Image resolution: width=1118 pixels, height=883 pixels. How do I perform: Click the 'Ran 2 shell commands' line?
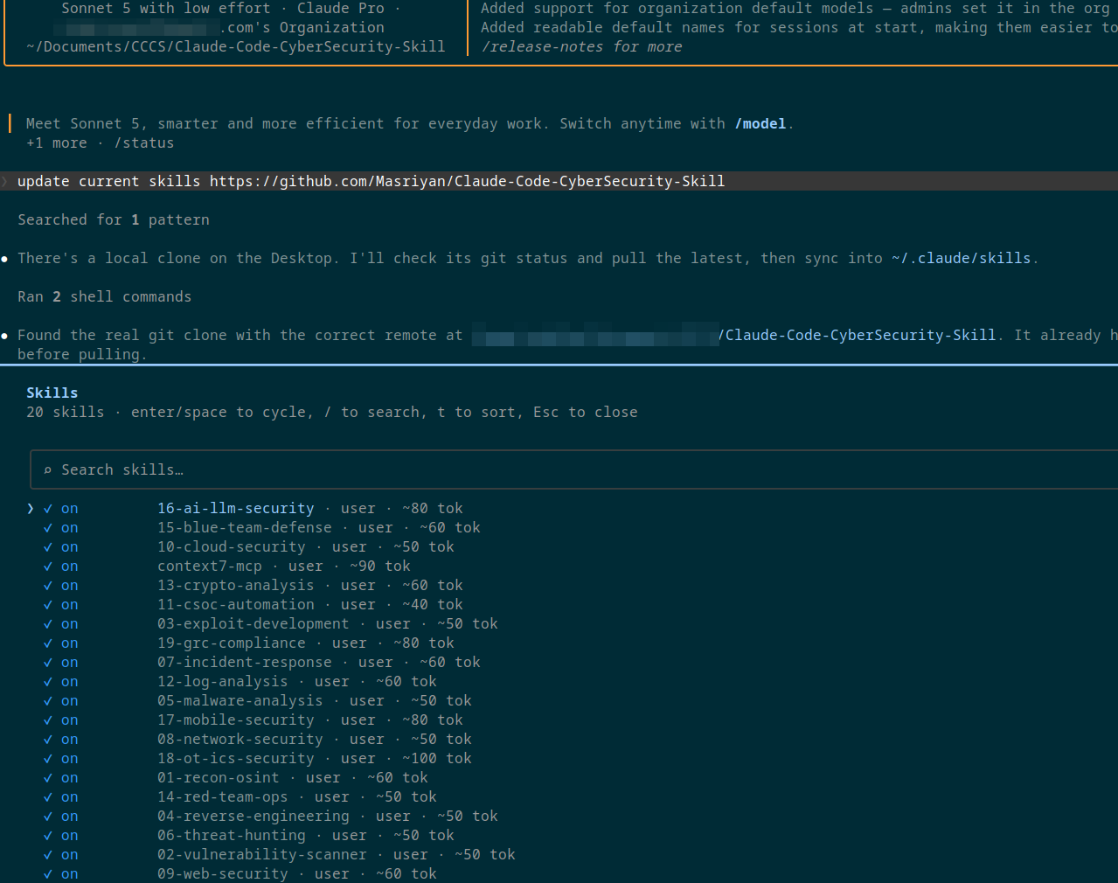[x=105, y=297]
